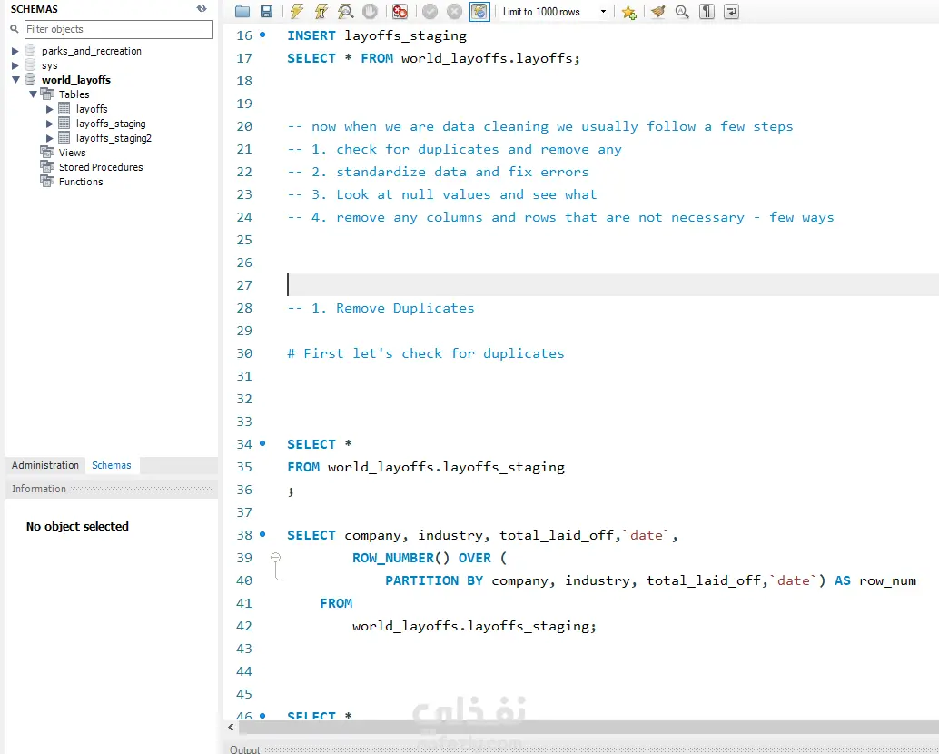Click the comment '-- 2. standardize data and fix errors'
This screenshot has width=939, height=754.
439,172
